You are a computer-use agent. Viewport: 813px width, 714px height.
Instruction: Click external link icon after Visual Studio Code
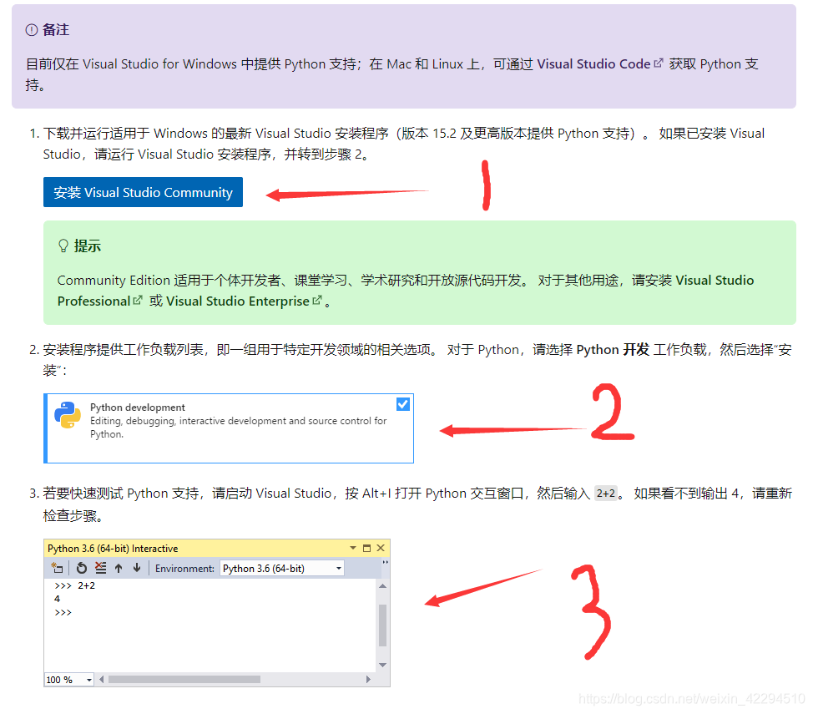659,63
